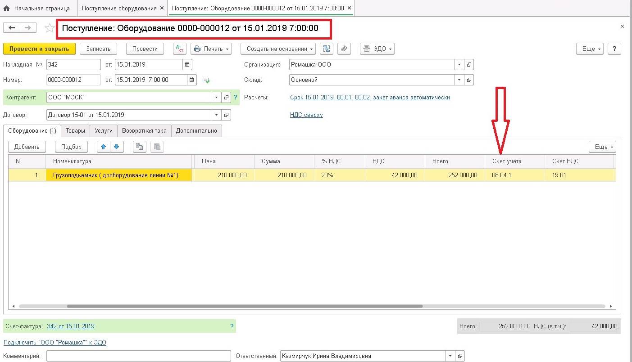Add document to favorites with star icon
This screenshot has width=632, height=362.
[x=50, y=28]
